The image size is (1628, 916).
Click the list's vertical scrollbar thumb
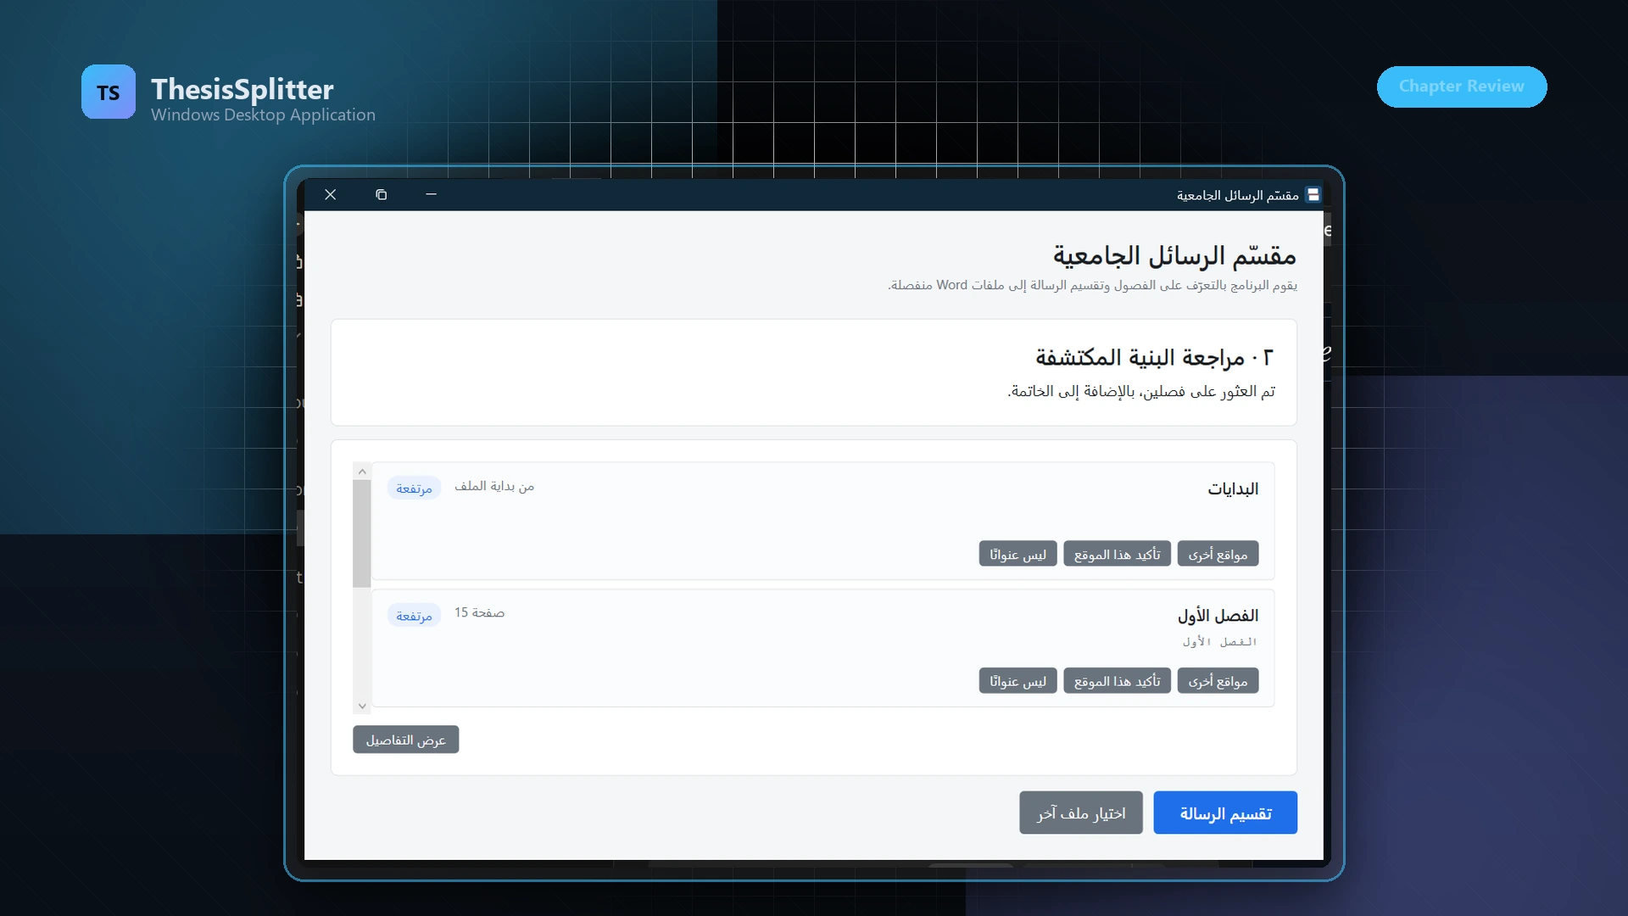[362, 533]
